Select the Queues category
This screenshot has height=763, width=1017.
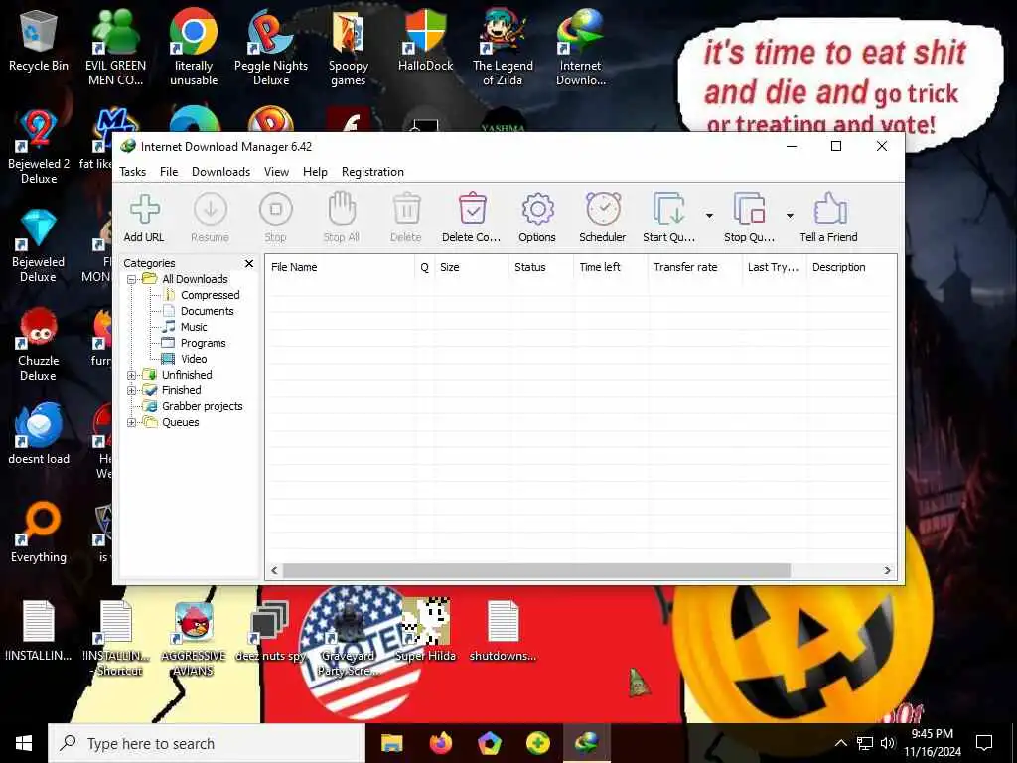tap(181, 422)
